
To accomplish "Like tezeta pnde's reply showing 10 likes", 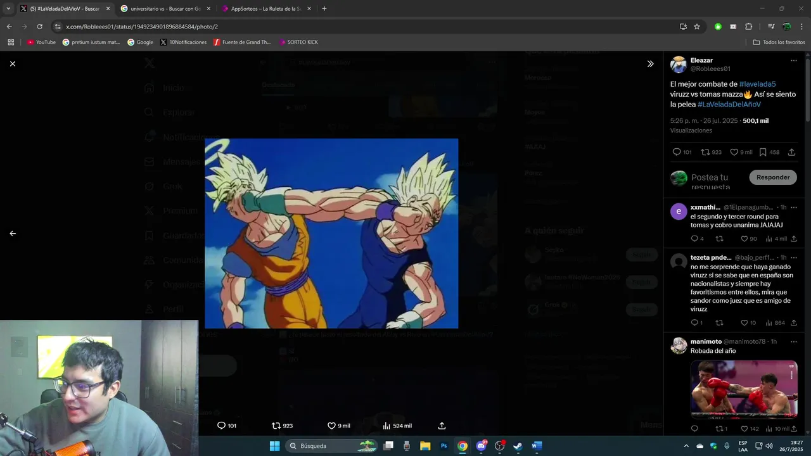I will [x=748, y=323].
